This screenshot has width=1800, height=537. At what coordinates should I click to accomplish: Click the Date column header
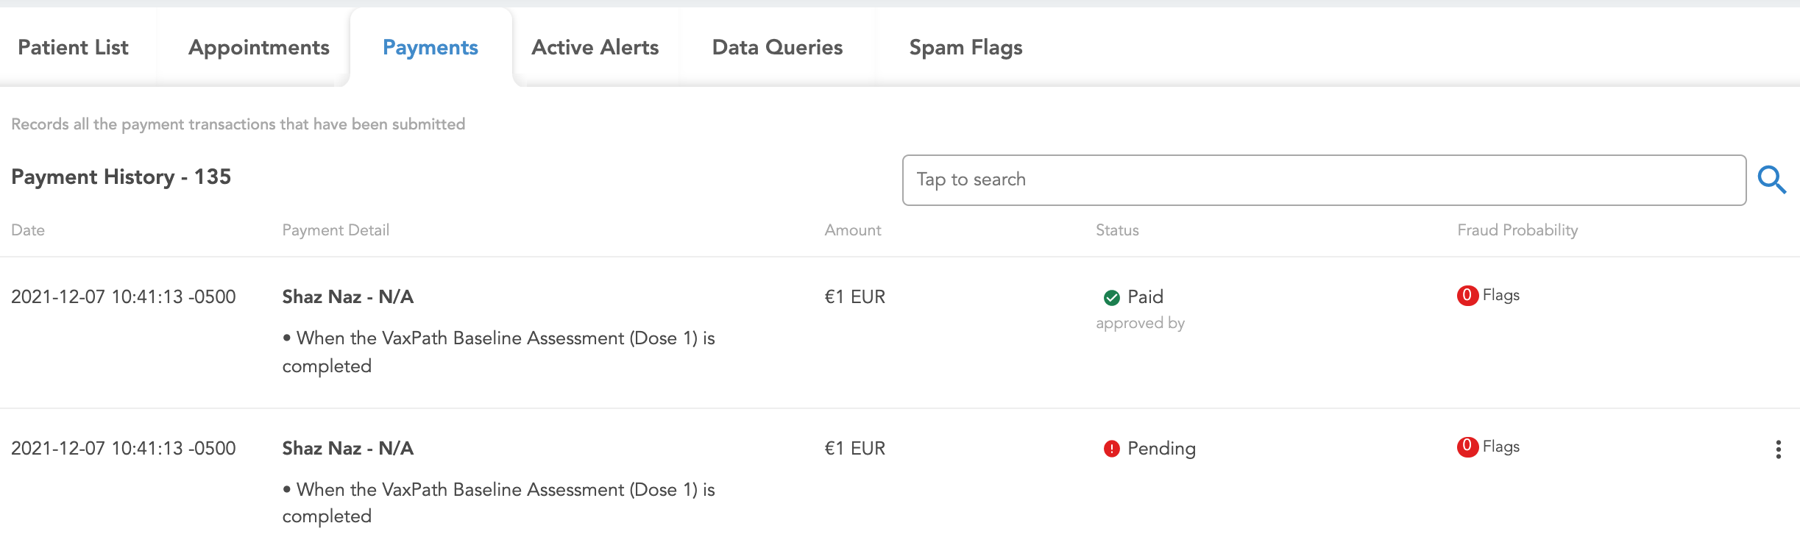tap(28, 230)
